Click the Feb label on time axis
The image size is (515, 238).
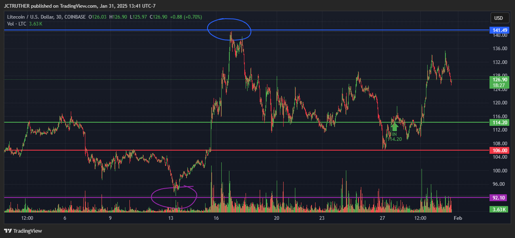tap(458, 218)
